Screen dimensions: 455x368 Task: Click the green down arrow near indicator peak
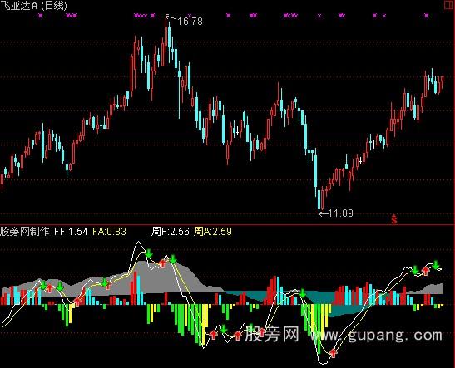pos(149,253)
